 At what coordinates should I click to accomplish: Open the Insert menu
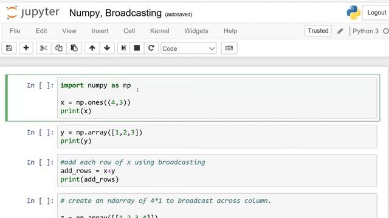click(100, 31)
